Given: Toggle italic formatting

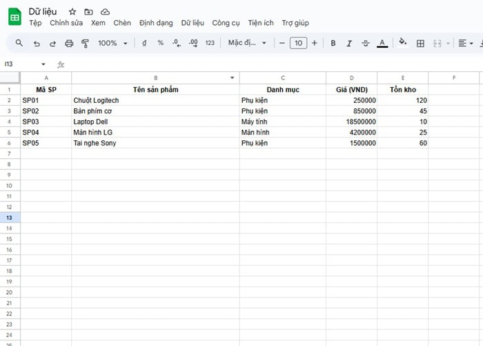Looking at the screenshot, I should click(349, 44).
